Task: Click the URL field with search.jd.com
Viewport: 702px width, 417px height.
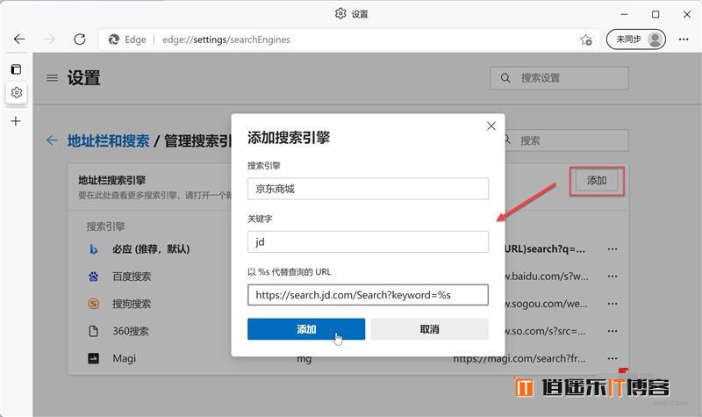Action: [368, 295]
